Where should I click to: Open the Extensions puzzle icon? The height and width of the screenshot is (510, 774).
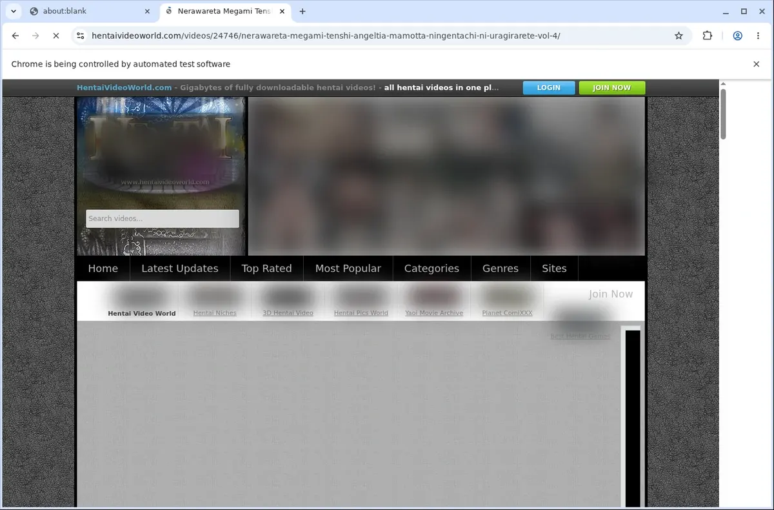click(x=708, y=36)
